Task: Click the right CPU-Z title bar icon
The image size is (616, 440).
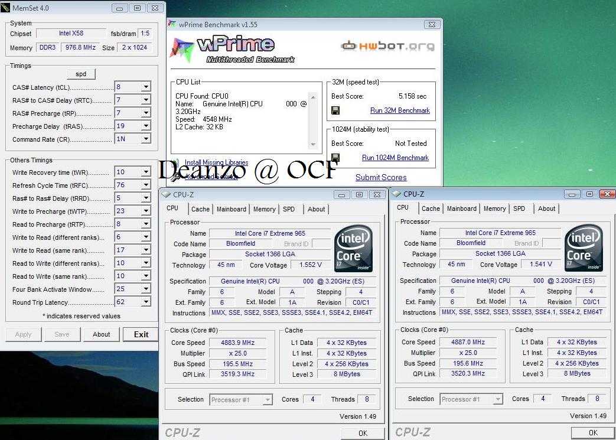Action: coord(396,194)
